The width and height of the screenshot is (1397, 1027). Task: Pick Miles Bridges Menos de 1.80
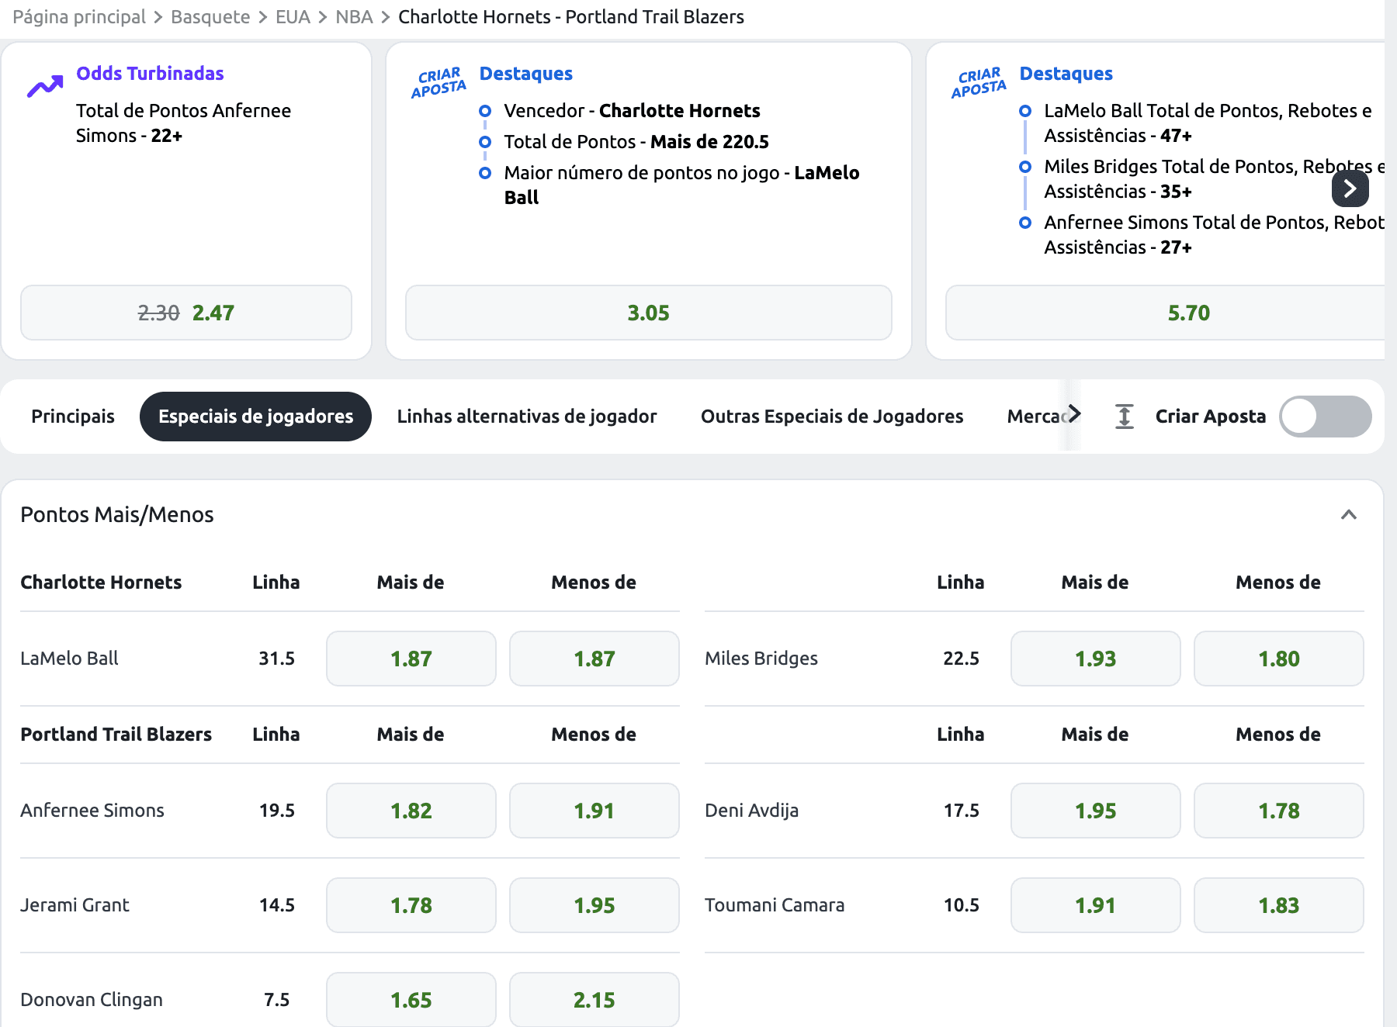coord(1279,659)
